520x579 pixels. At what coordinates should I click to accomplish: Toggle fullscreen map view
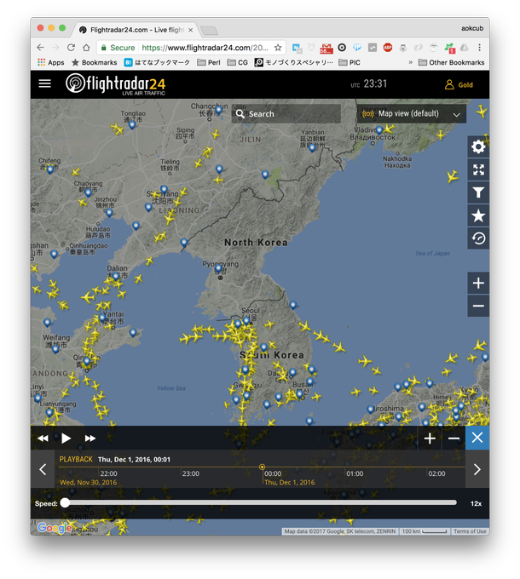(478, 169)
